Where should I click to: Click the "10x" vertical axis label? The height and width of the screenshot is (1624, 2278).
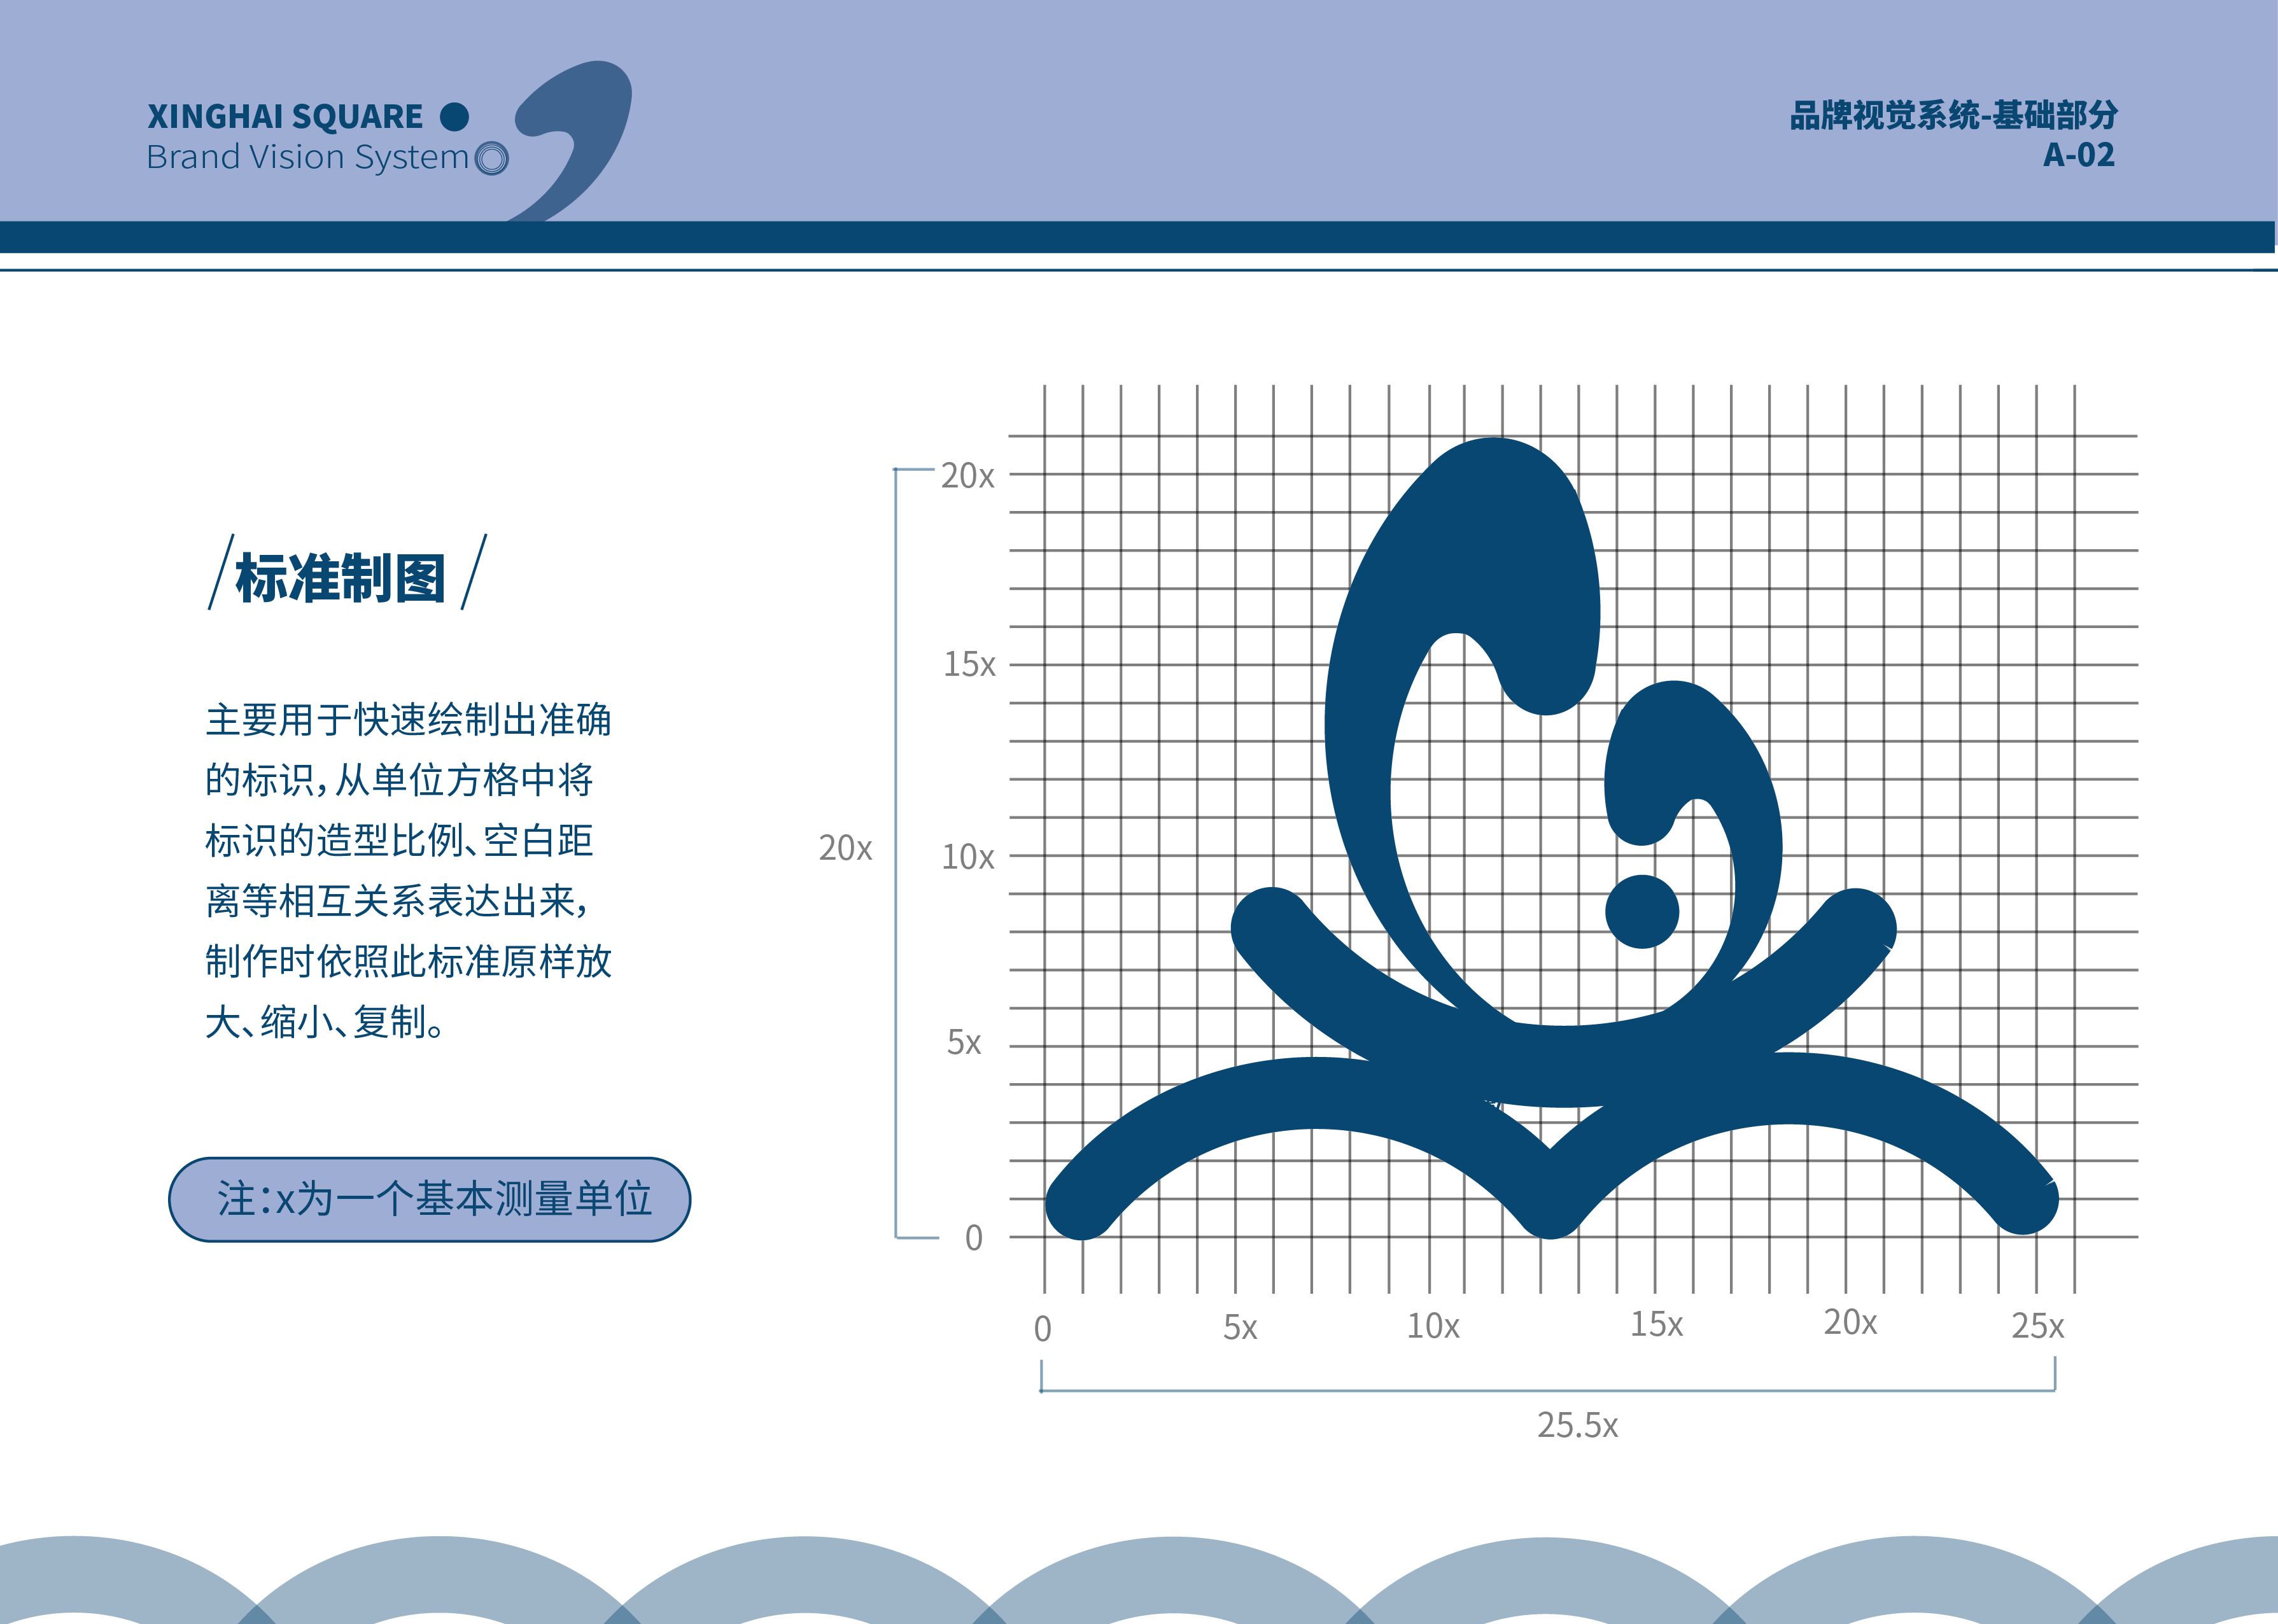(x=968, y=857)
